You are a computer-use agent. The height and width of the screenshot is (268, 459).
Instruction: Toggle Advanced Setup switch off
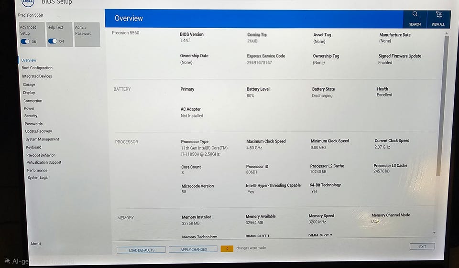25,42
